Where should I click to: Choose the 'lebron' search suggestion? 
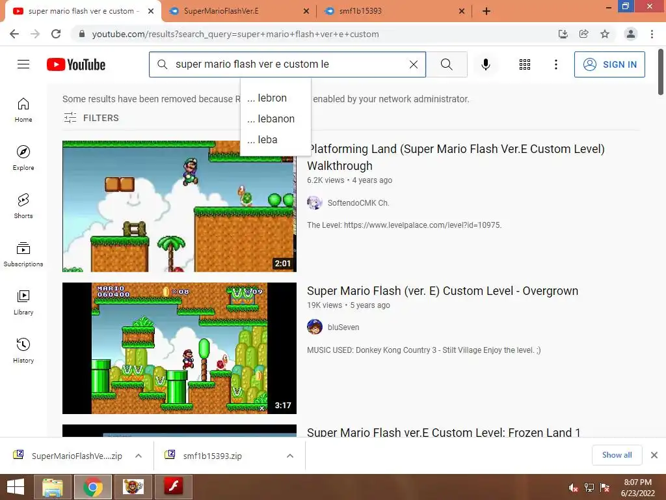[x=276, y=98]
